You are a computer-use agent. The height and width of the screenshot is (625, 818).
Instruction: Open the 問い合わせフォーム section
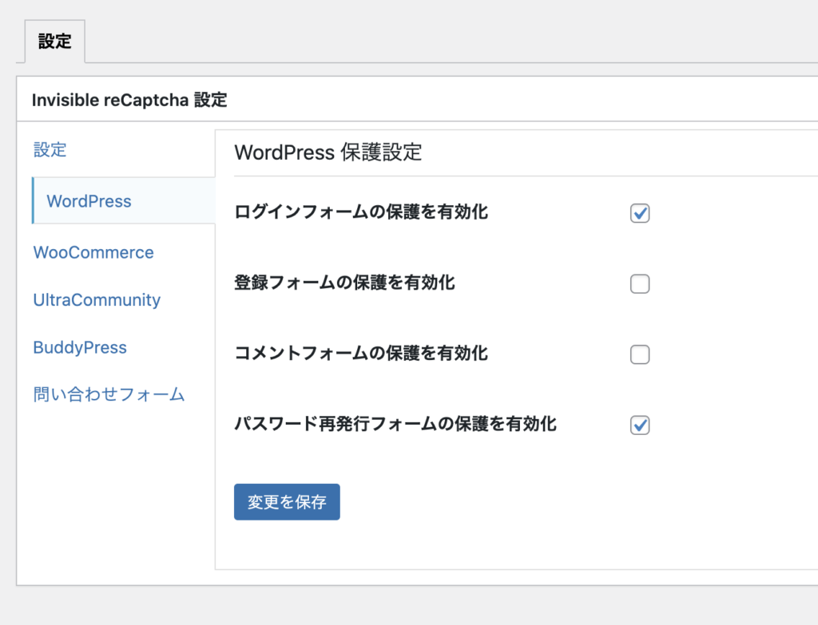point(109,394)
